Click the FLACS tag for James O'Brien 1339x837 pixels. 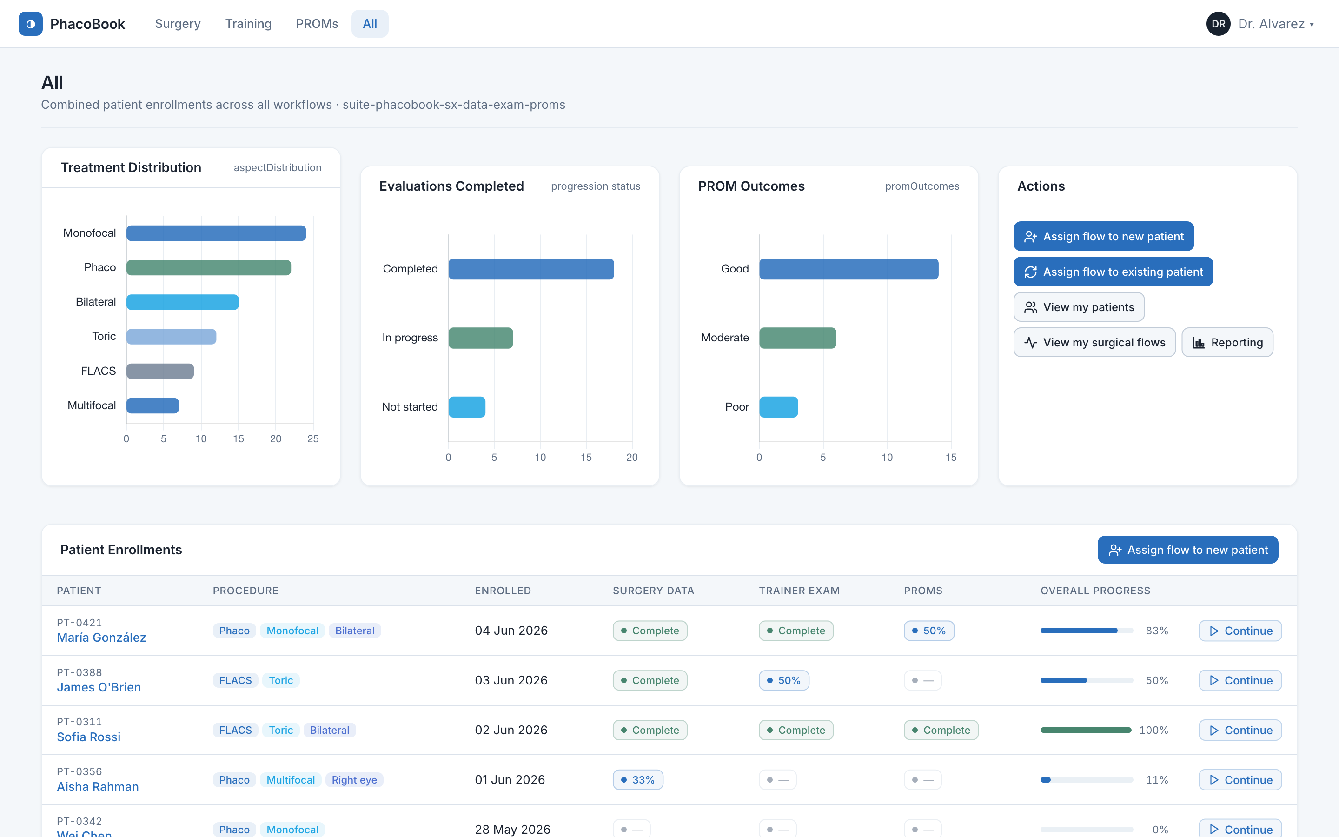235,680
